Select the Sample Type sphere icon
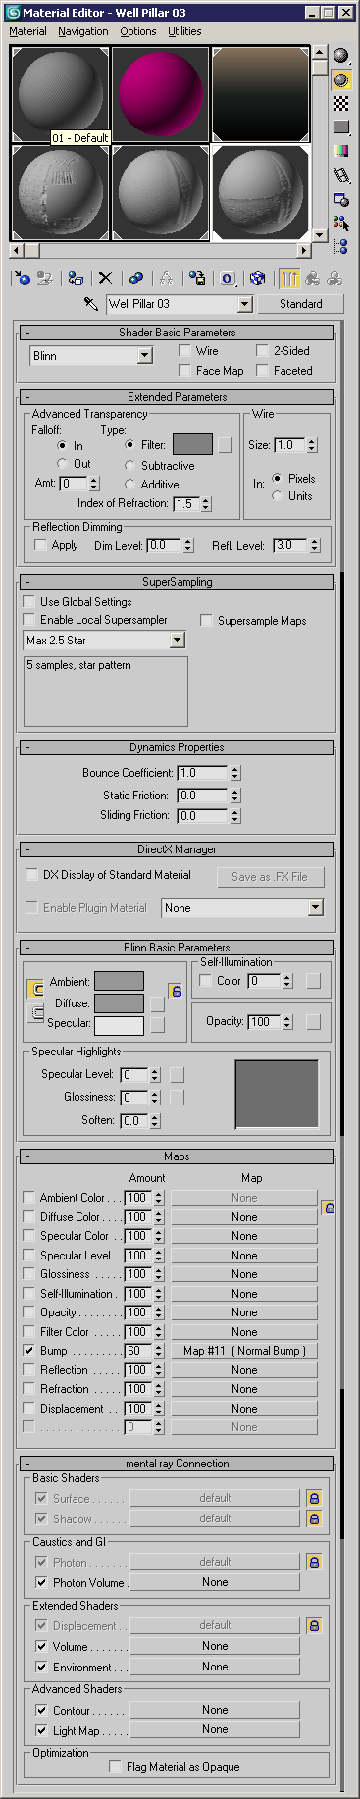360x1799 pixels. (341, 56)
